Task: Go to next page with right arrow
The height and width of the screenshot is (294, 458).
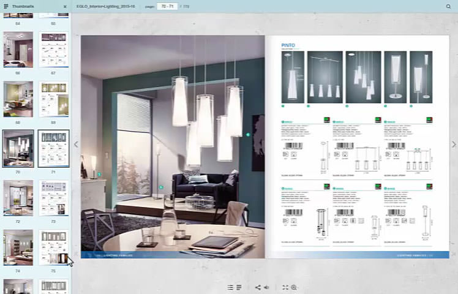Action: [x=454, y=145]
